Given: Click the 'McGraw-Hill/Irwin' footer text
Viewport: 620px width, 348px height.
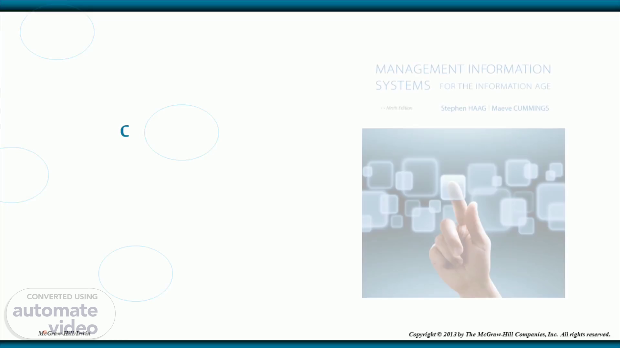Looking at the screenshot, I should 64,333.
